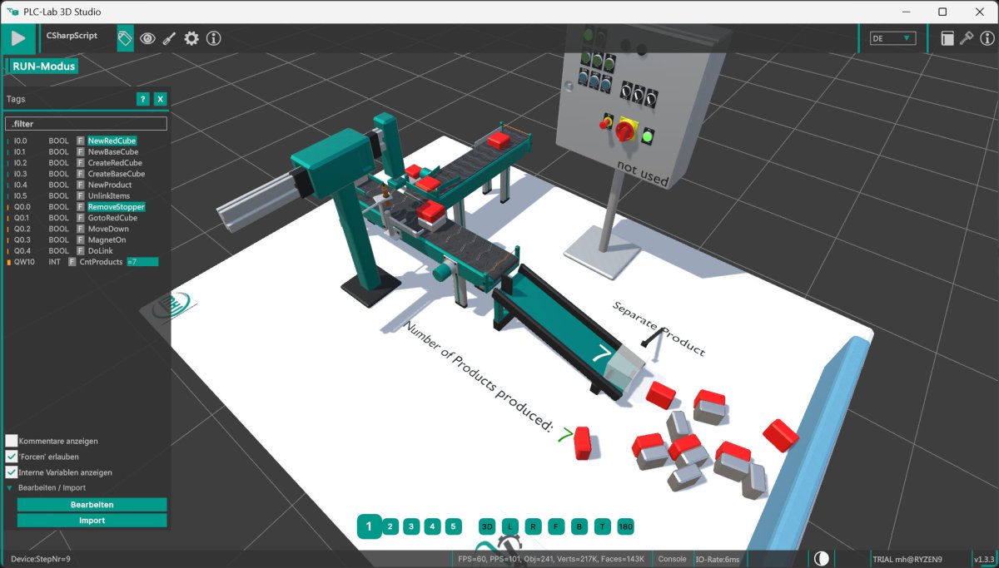
Task: Toggle contrast mode icon in status bar
Action: pyautogui.click(x=822, y=559)
